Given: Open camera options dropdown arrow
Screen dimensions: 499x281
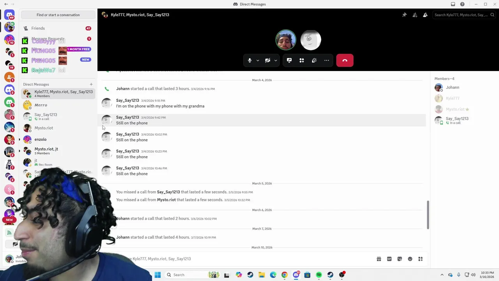Looking at the screenshot, I should 276,60.
